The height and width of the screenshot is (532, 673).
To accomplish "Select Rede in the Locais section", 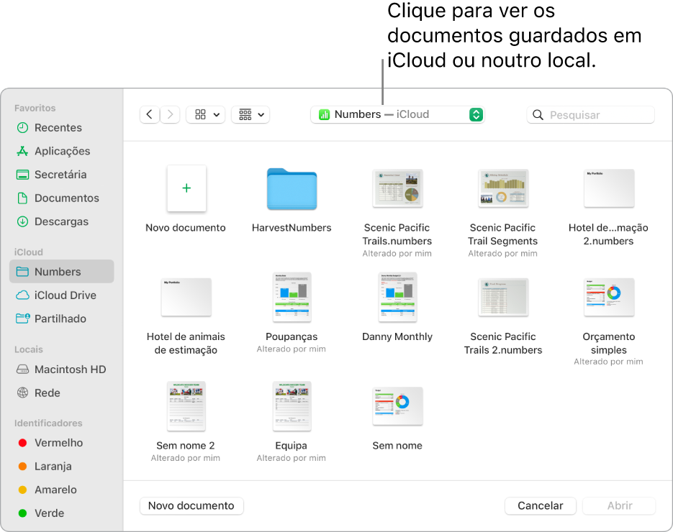I will click(x=48, y=393).
